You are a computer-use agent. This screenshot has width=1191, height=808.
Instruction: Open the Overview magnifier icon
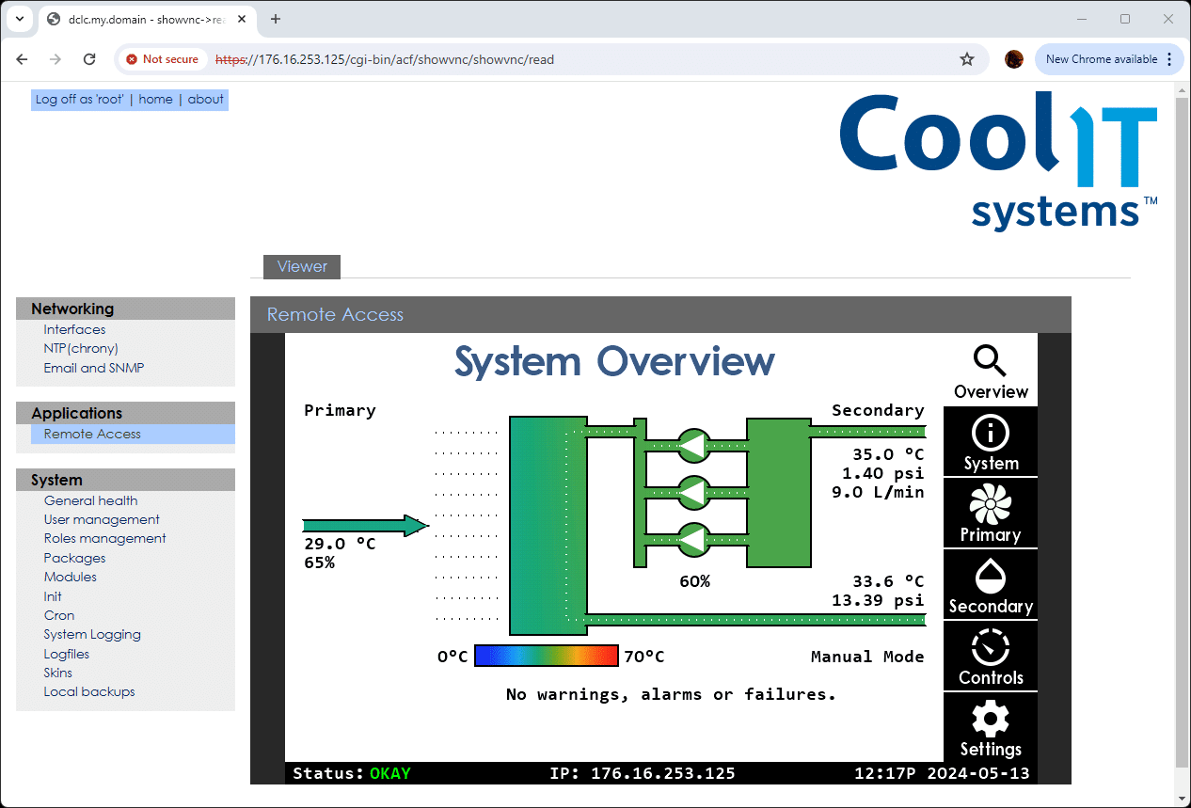point(990,361)
